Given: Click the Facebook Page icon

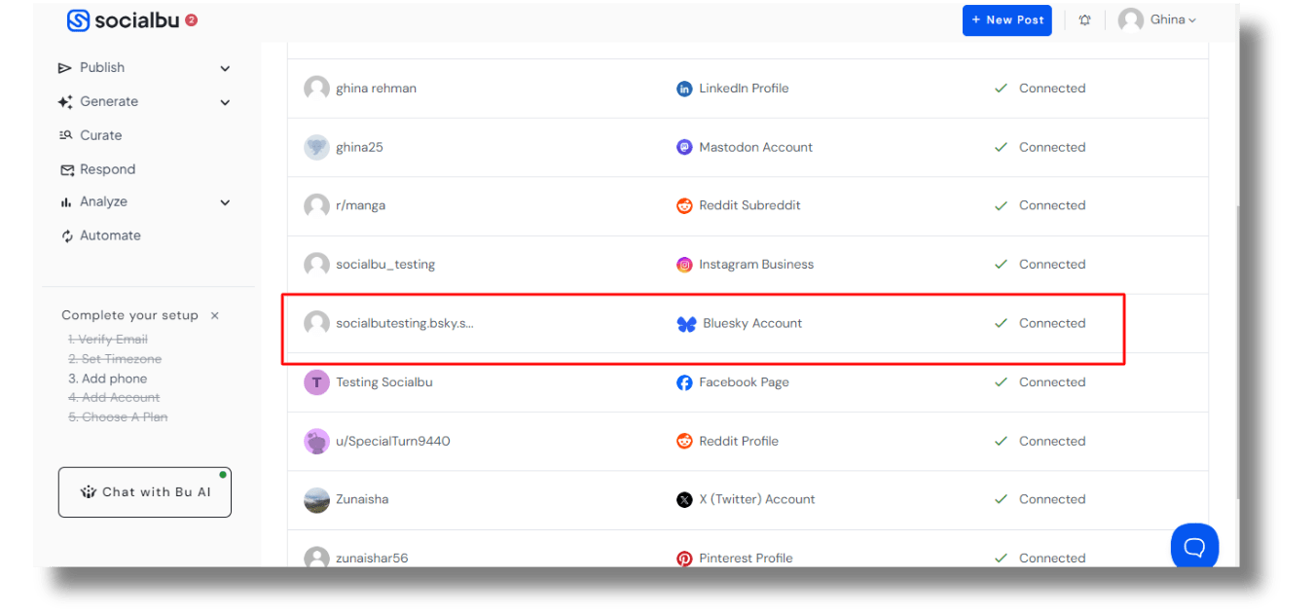Looking at the screenshot, I should tap(684, 382).
